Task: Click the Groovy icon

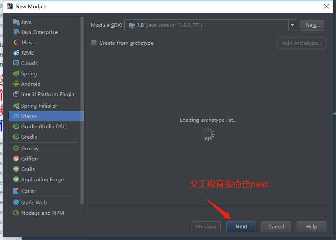Action: (x=16, y=148)
